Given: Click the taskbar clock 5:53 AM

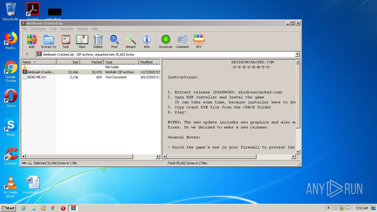Looking at the screenshot, I should tap(362, 208).
